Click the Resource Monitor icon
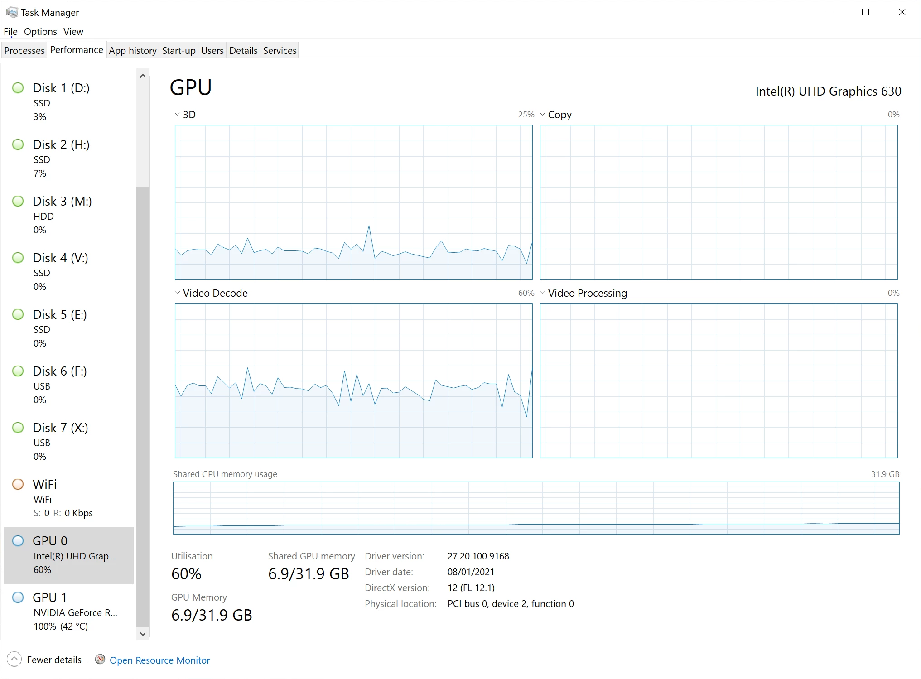The width and height of the screenshot is (921, 679). point(100,660)
